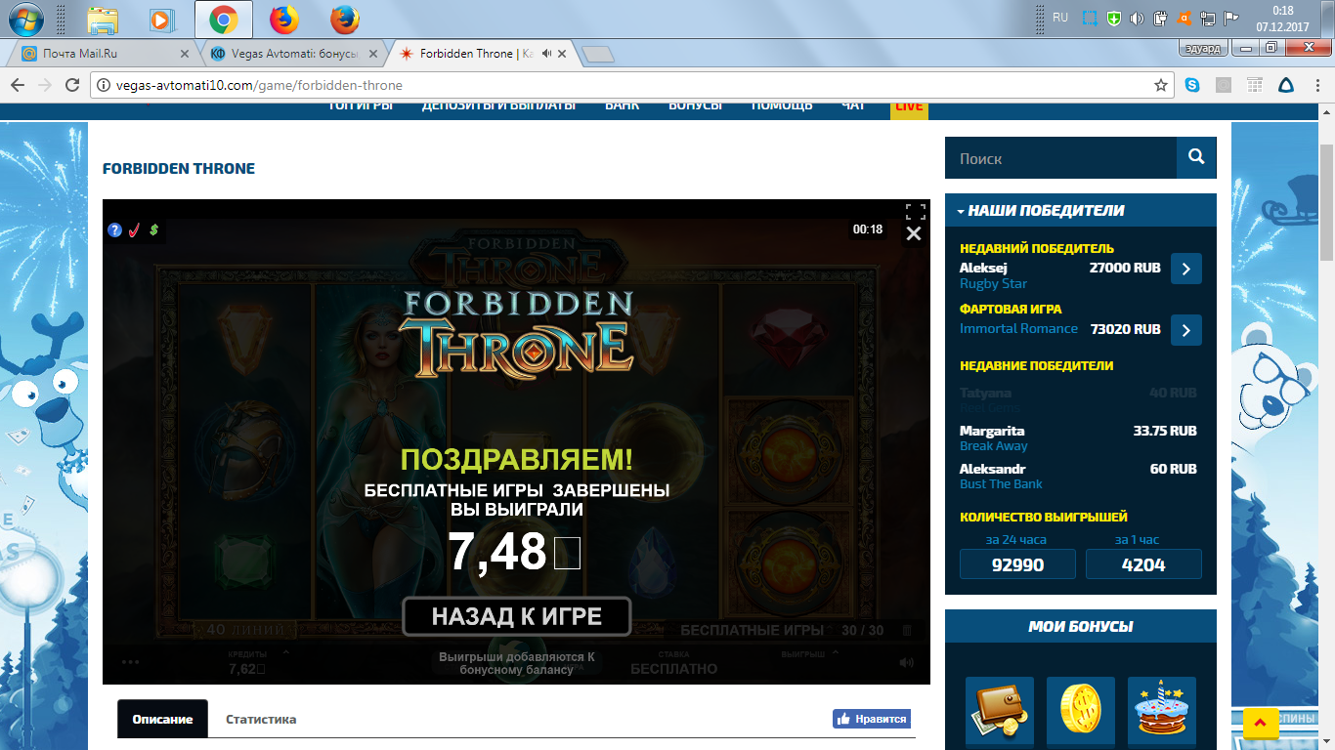Image resolution: width=1335 pixels, height=750 pixels.
Task: Click the Avast antivirus tray icon
Action: 1184,19
